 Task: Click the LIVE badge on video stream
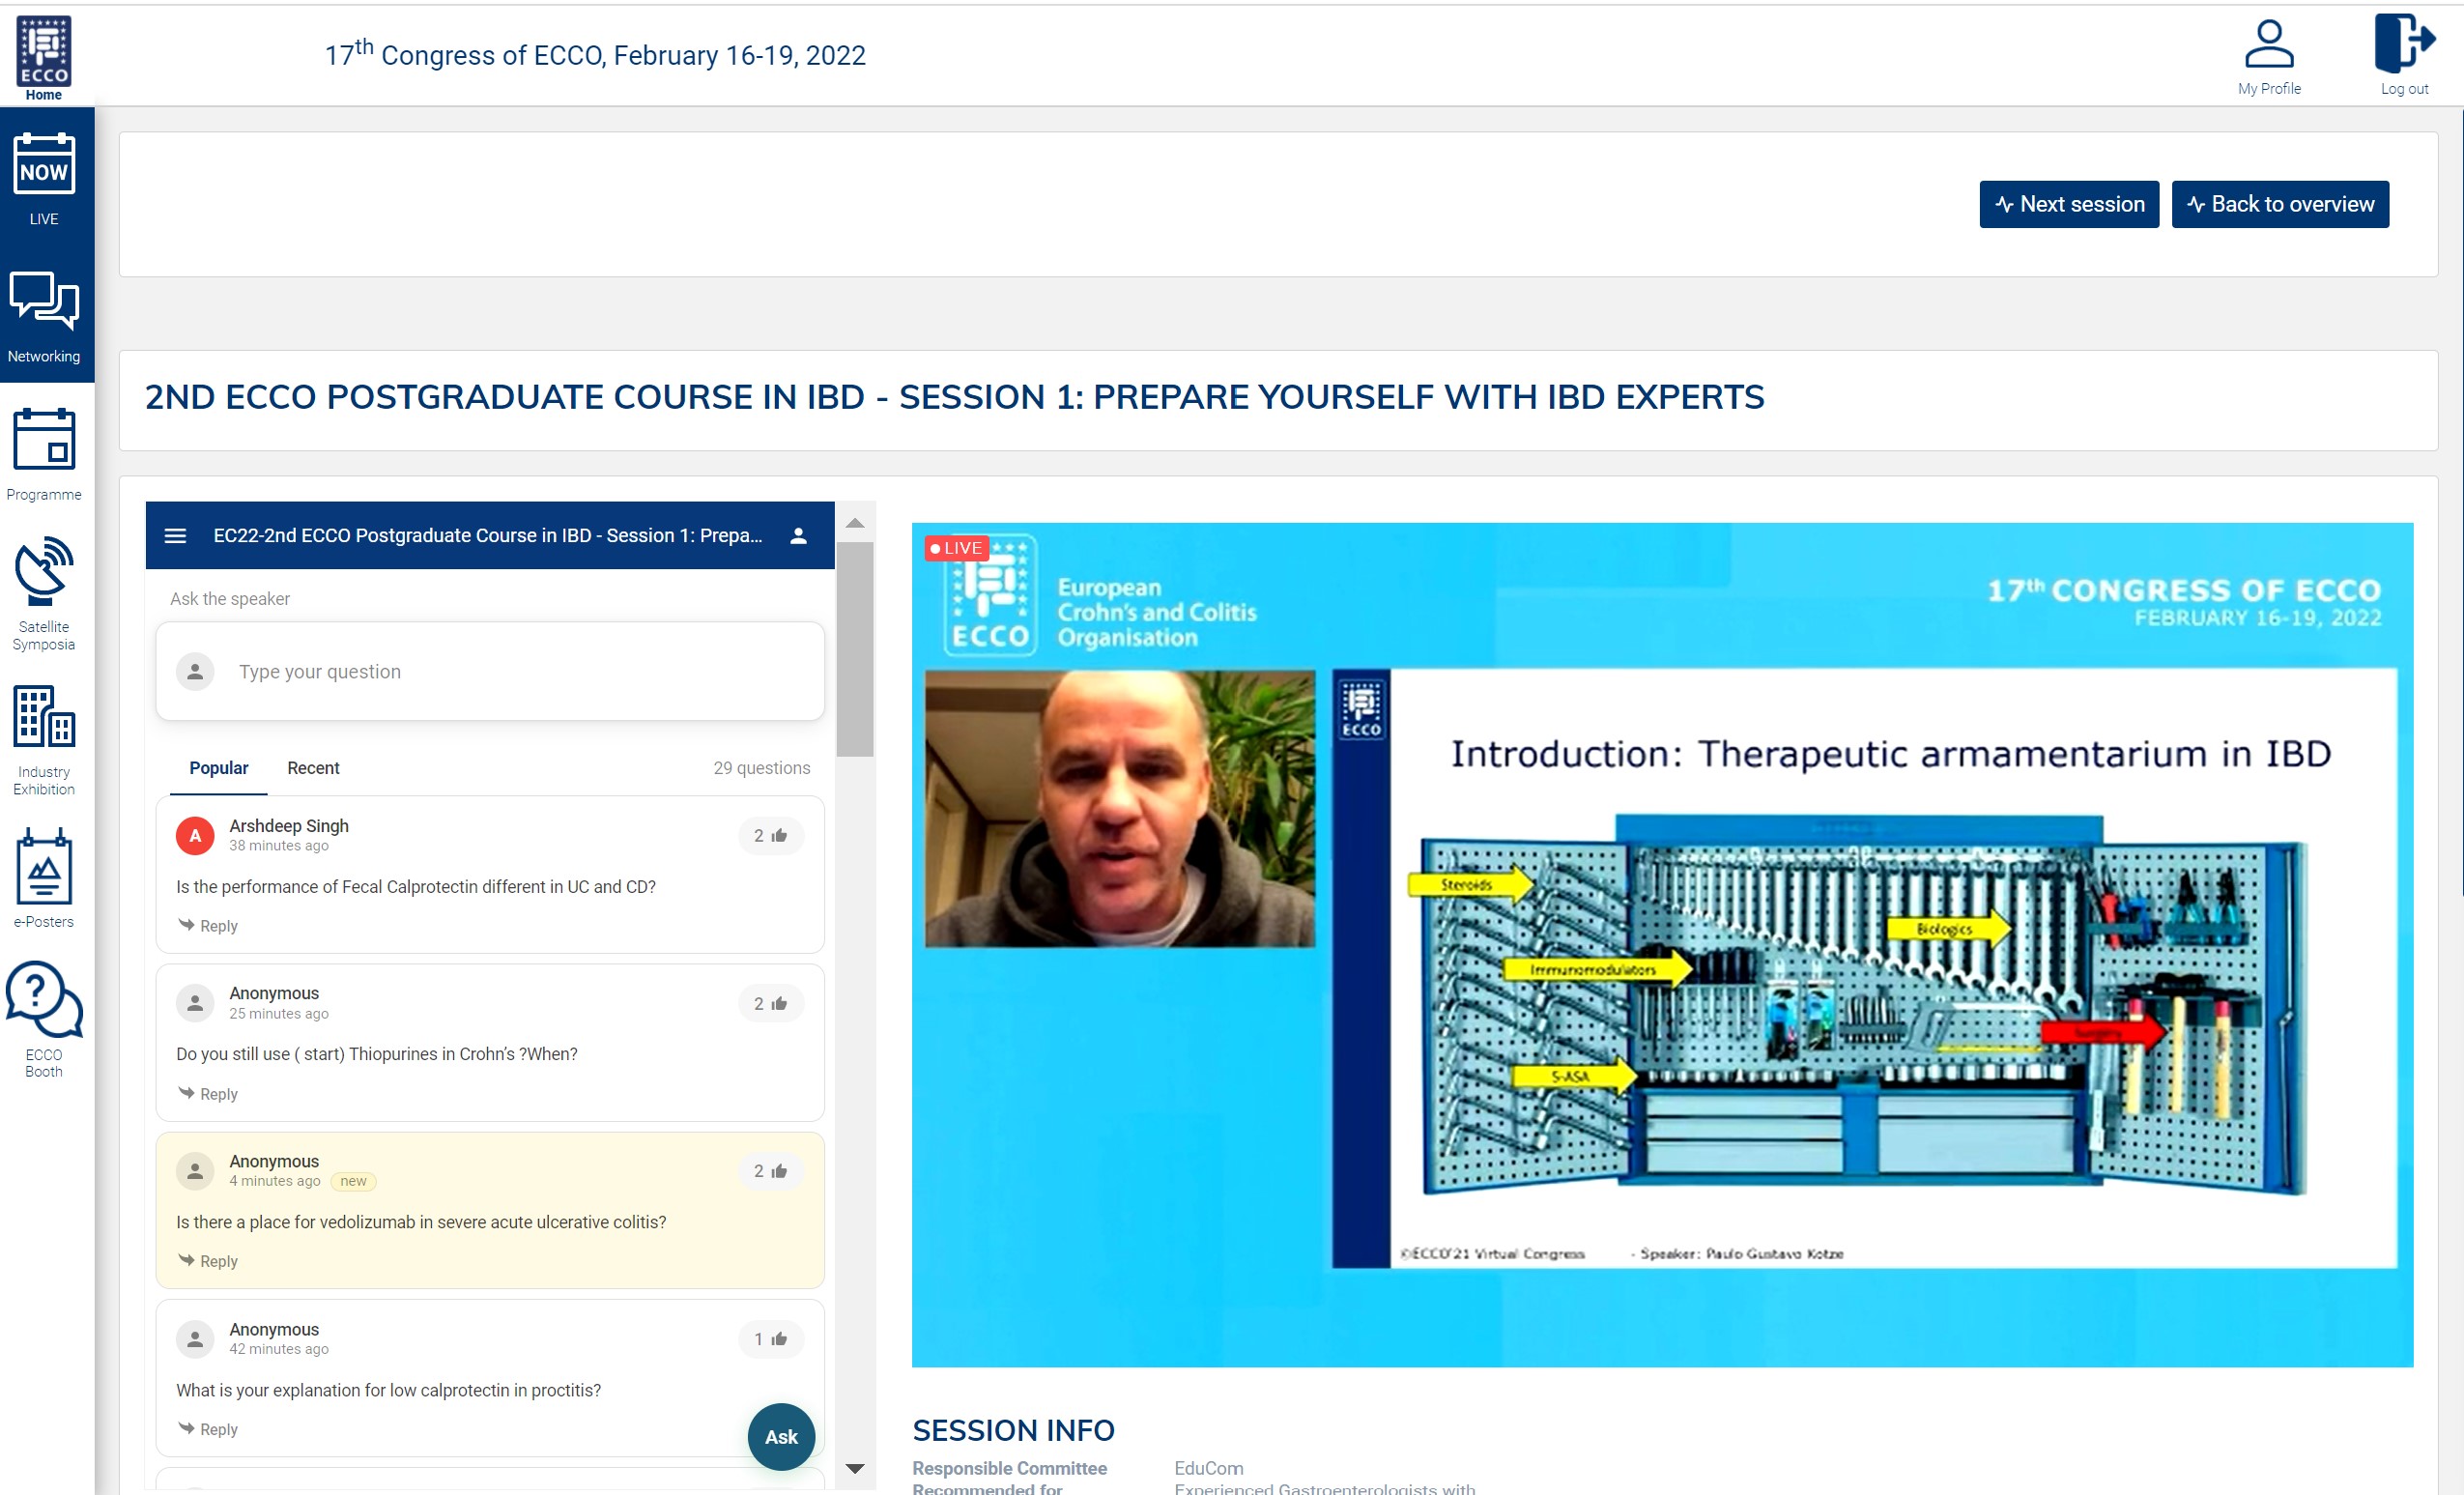(956, 548)
